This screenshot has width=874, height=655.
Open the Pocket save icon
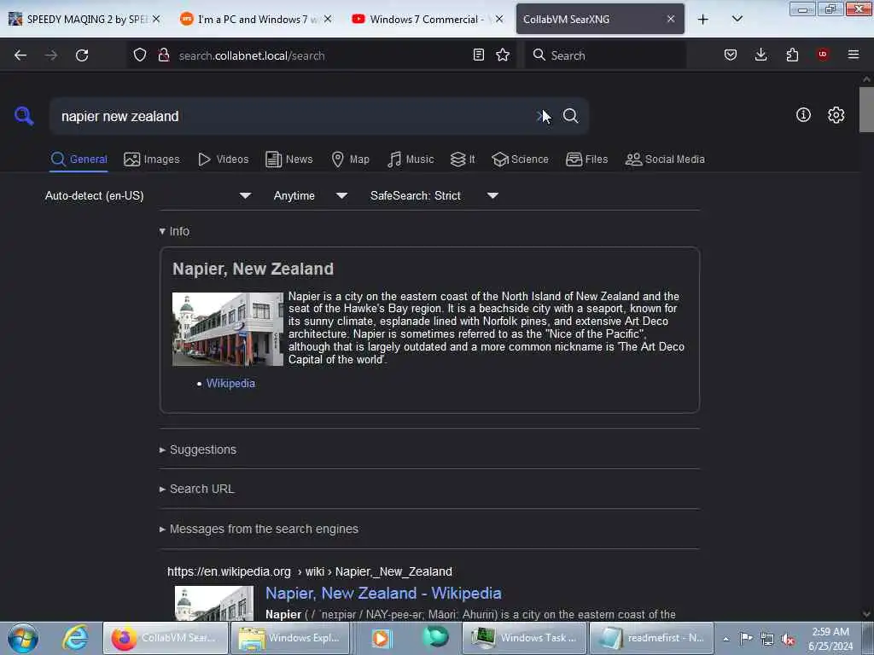pos(731,55)
